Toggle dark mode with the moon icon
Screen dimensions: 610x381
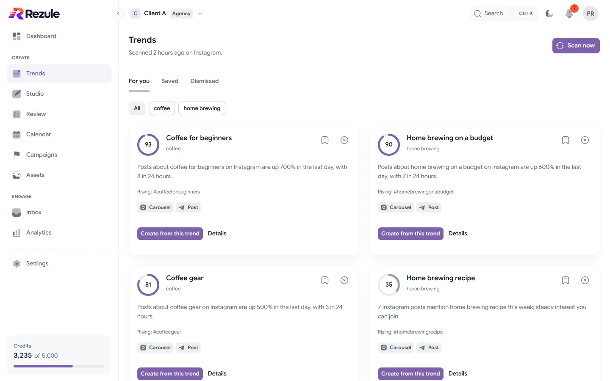(549, 14)
